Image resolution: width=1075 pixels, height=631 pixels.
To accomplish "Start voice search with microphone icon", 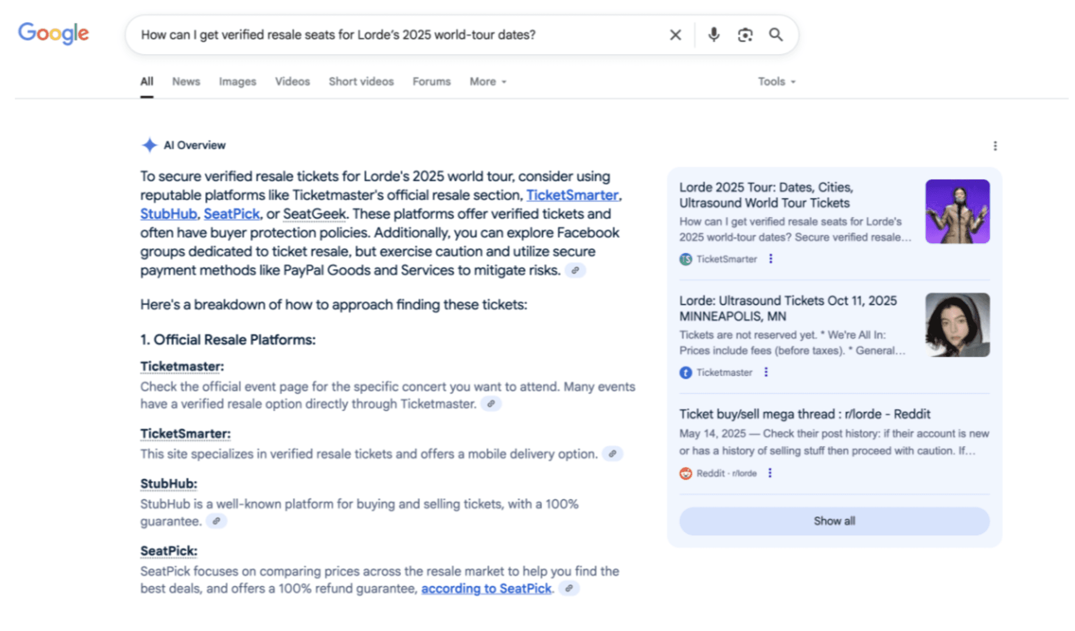I will pos(714,35).
